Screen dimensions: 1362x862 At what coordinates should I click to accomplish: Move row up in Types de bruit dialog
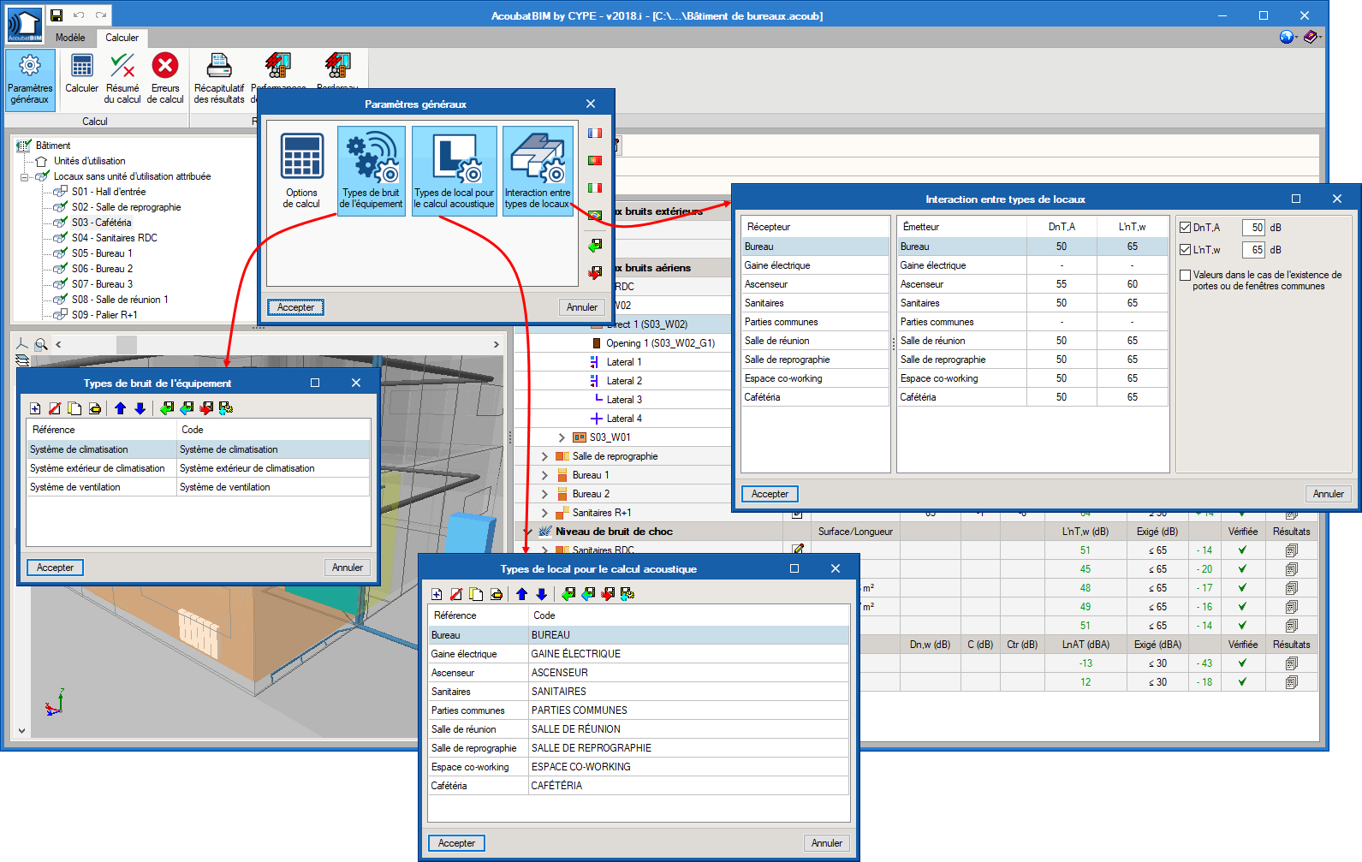click(x=120, y=408)
